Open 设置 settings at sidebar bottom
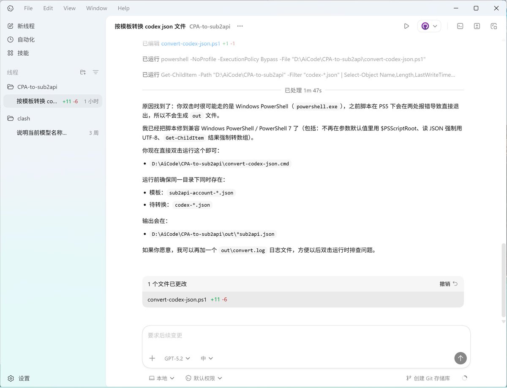 [19, 378]
